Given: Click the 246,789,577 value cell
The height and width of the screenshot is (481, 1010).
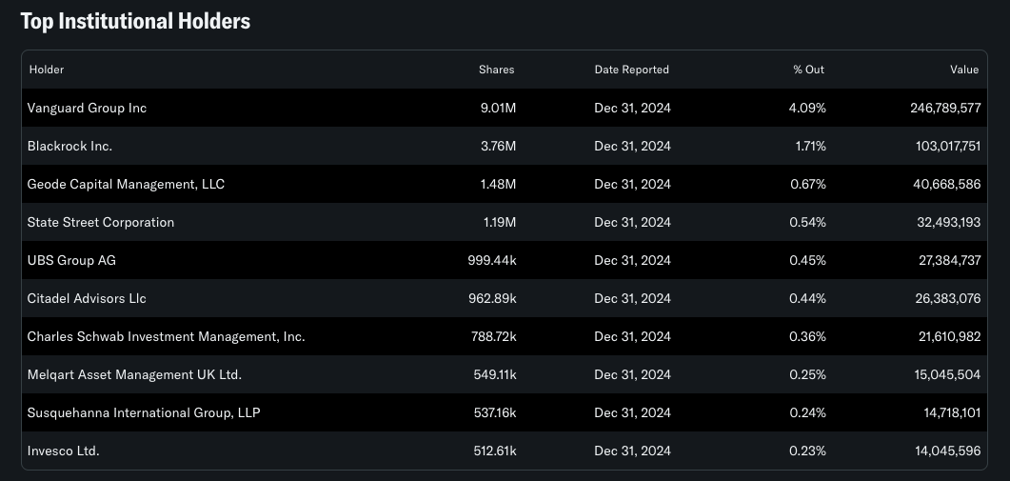Looking at the screenshot, I should click(945, 109).
